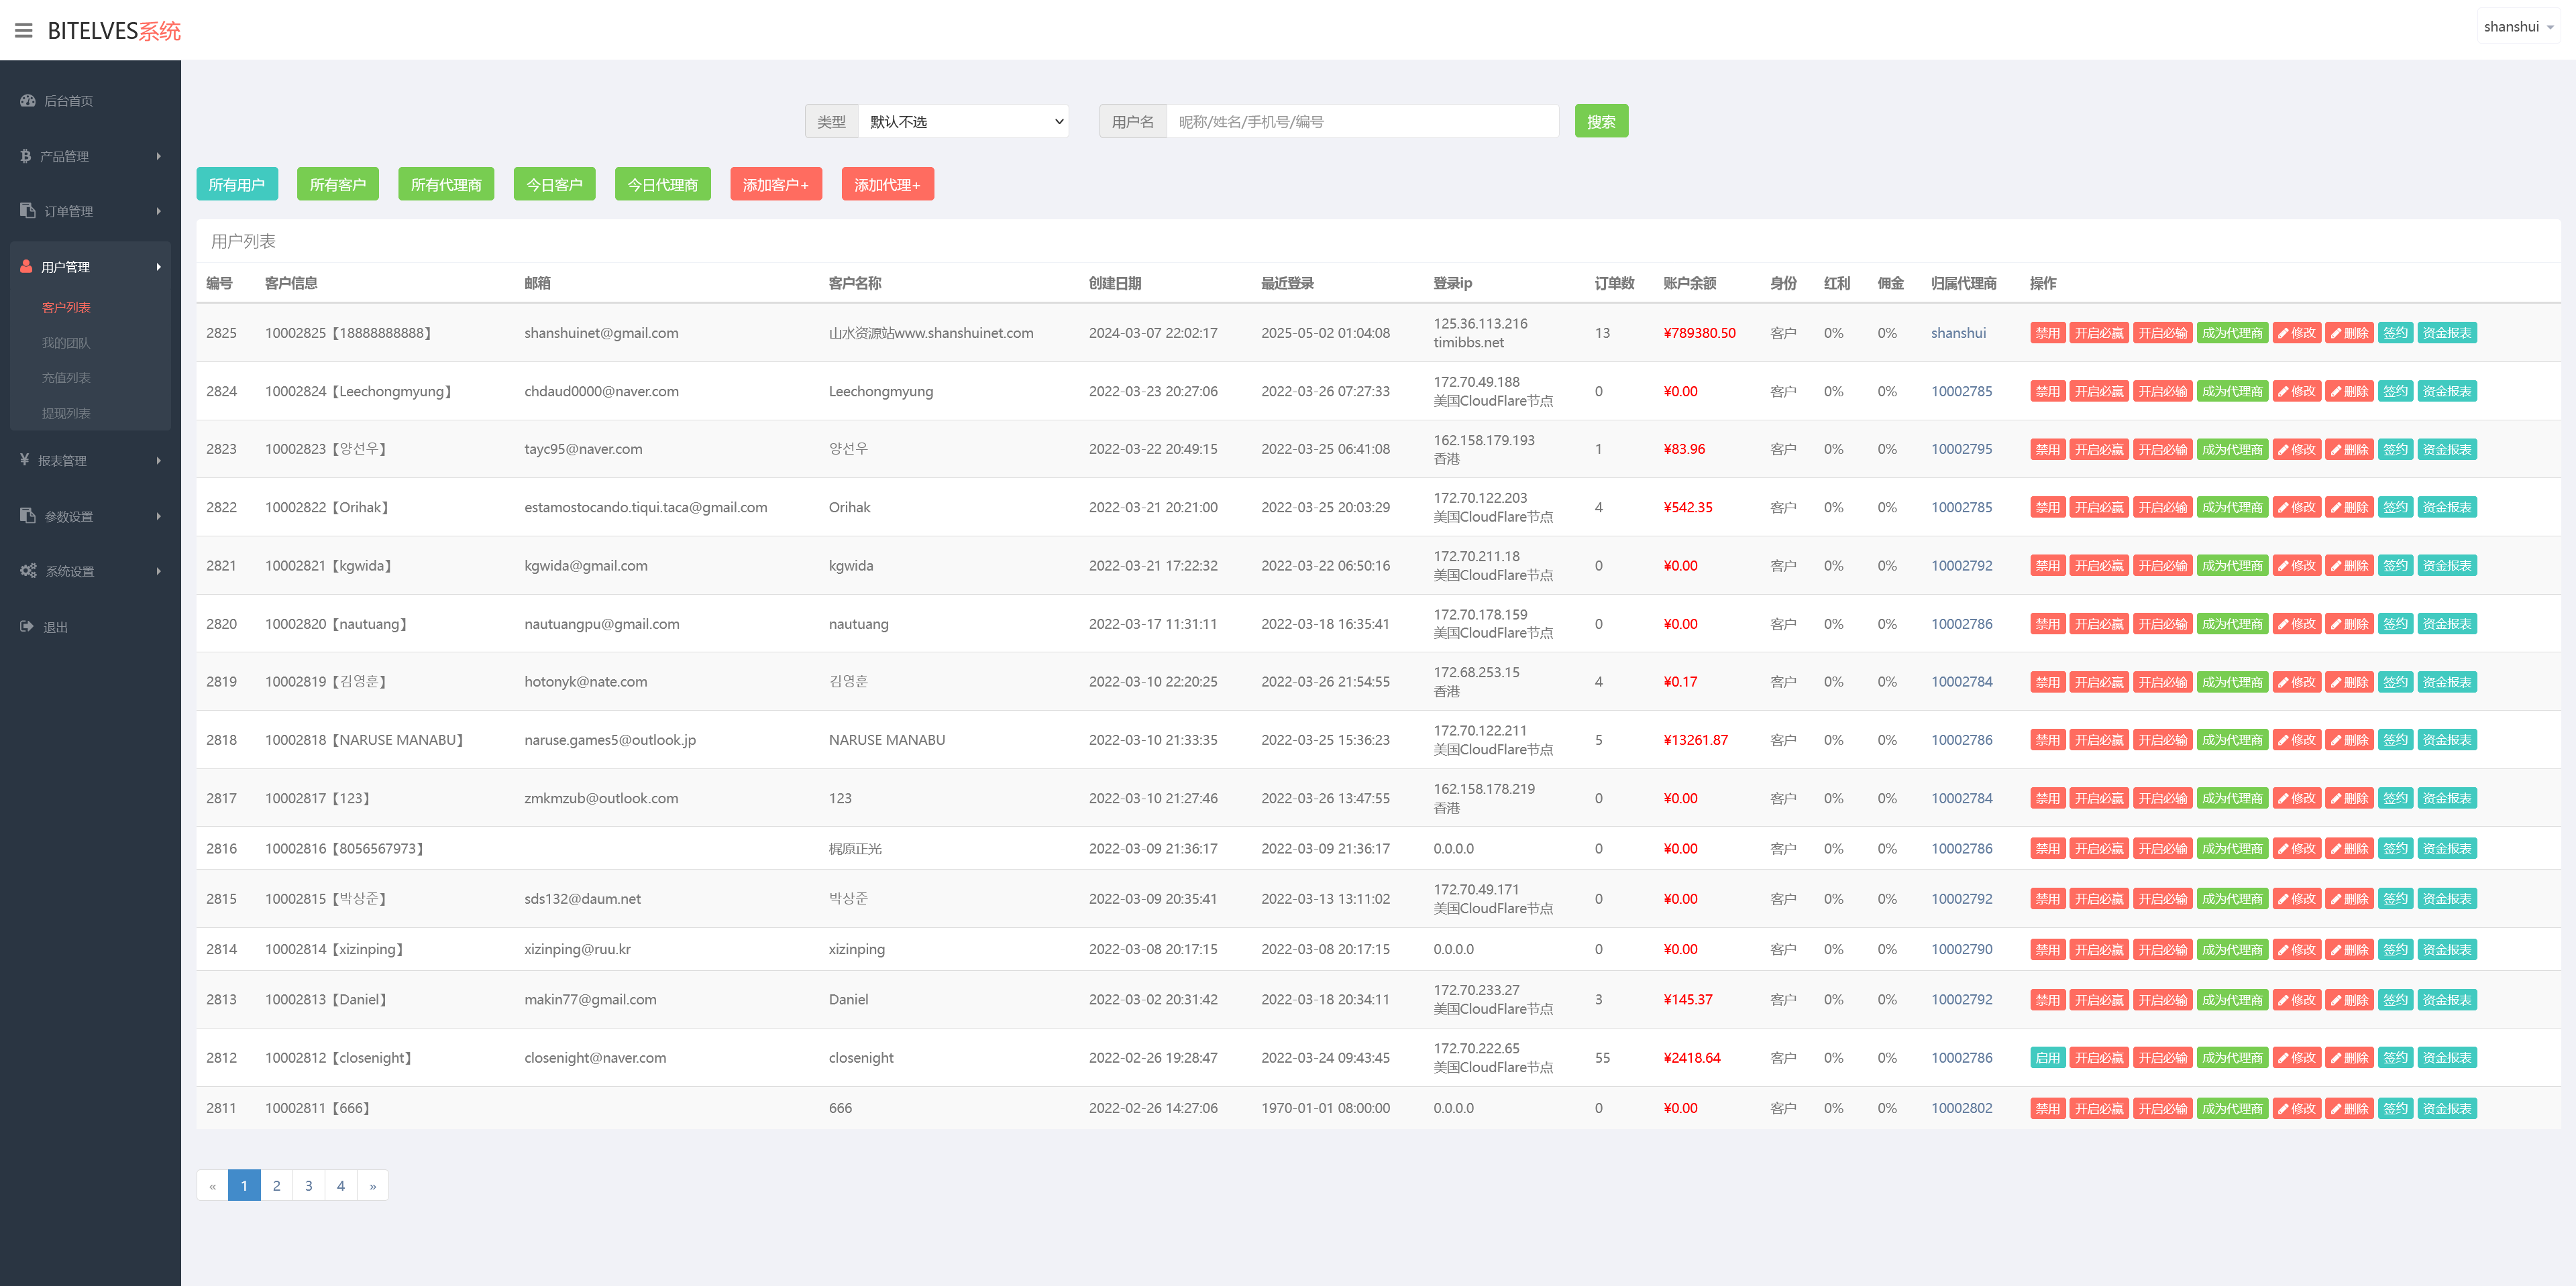Click the hamburger menu icon next to BITELVES
This screenshot has width=2576, height=1286.
tap(23, 31)
